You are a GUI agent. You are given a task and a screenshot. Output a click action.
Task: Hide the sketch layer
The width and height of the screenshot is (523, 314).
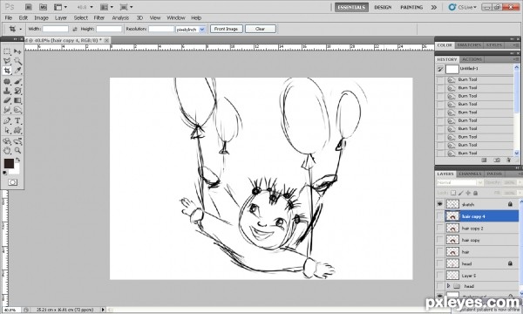point(440,204)
